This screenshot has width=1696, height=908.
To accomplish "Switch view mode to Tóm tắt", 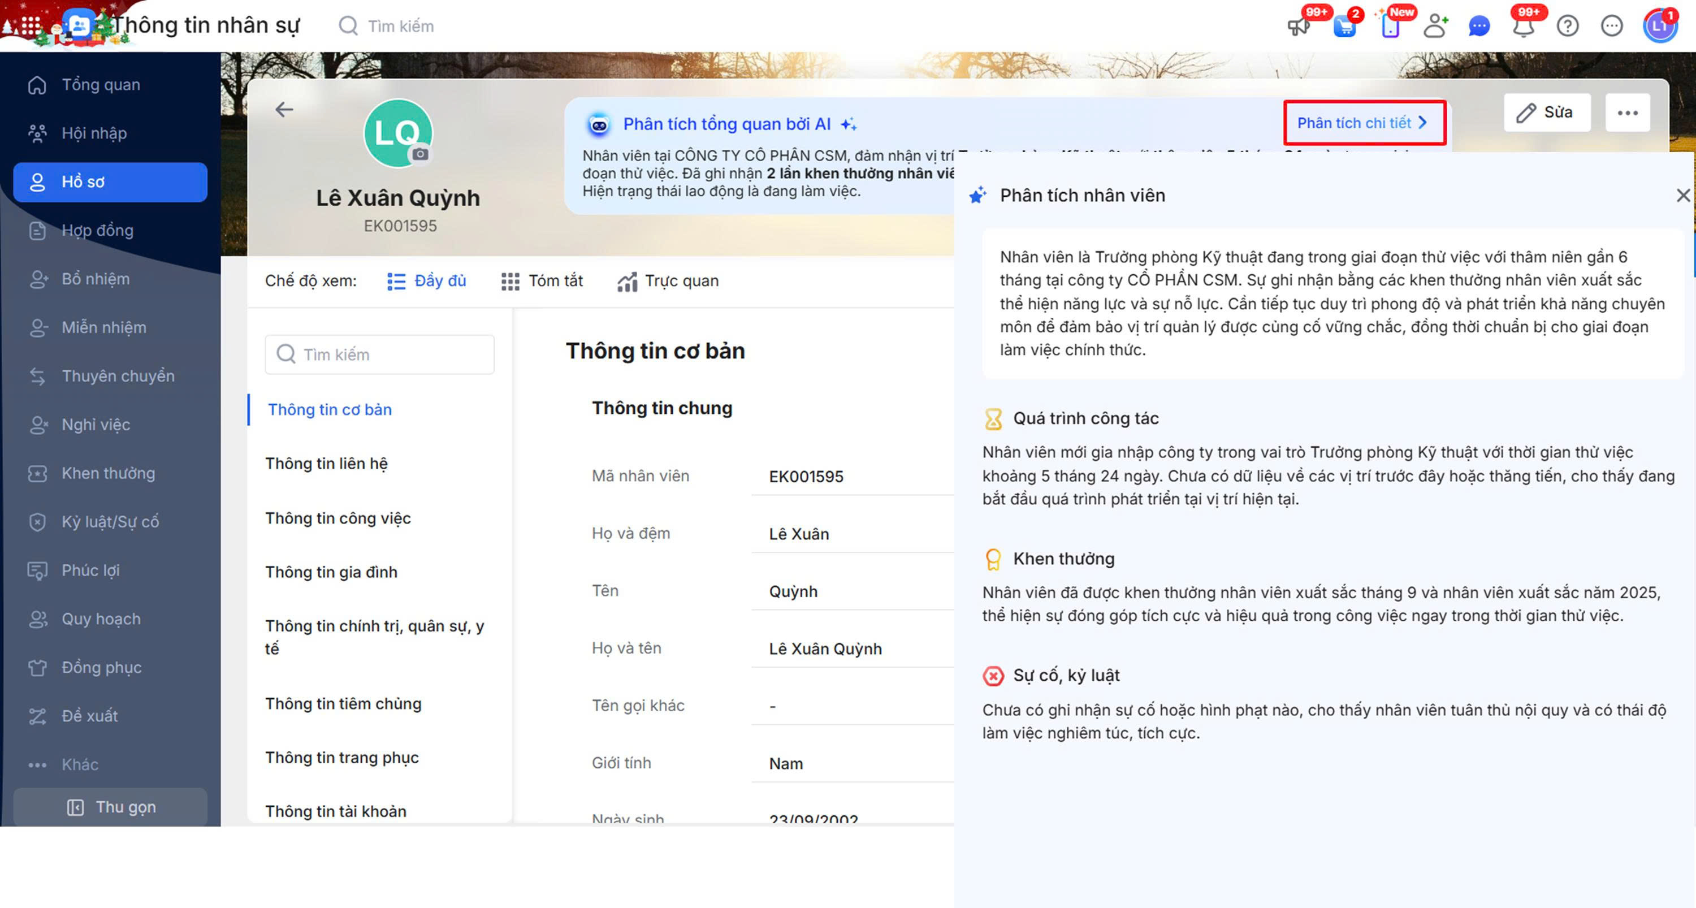I will coord(542,281).
